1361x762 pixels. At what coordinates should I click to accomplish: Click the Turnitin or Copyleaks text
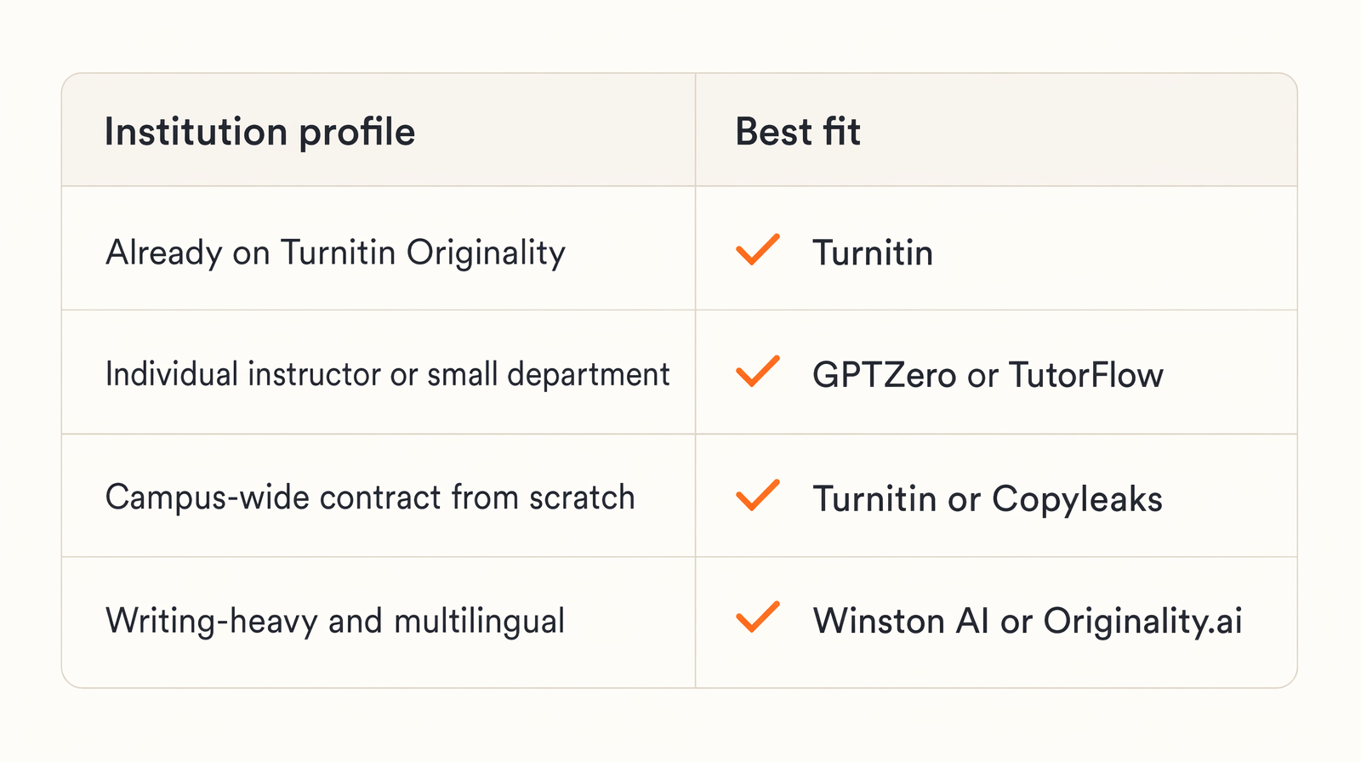[988, 499]
